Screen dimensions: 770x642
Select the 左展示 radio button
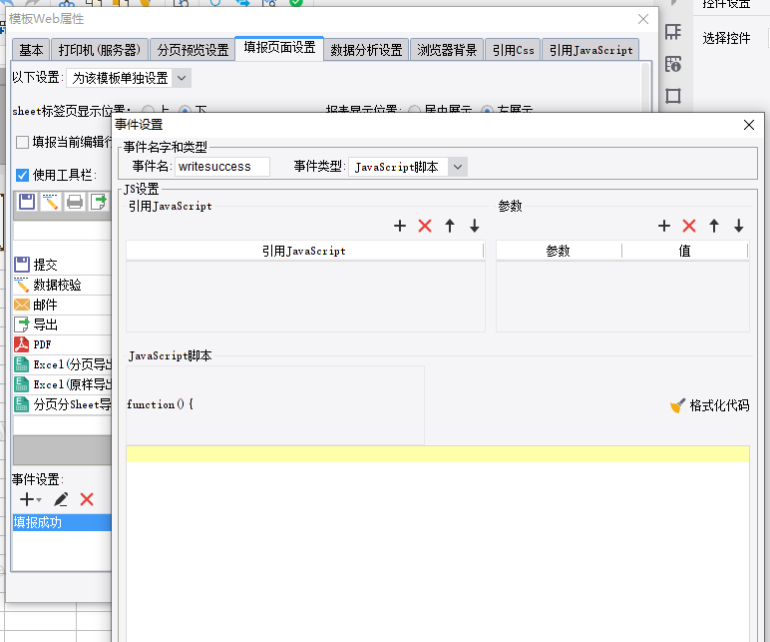coord(487,110)
